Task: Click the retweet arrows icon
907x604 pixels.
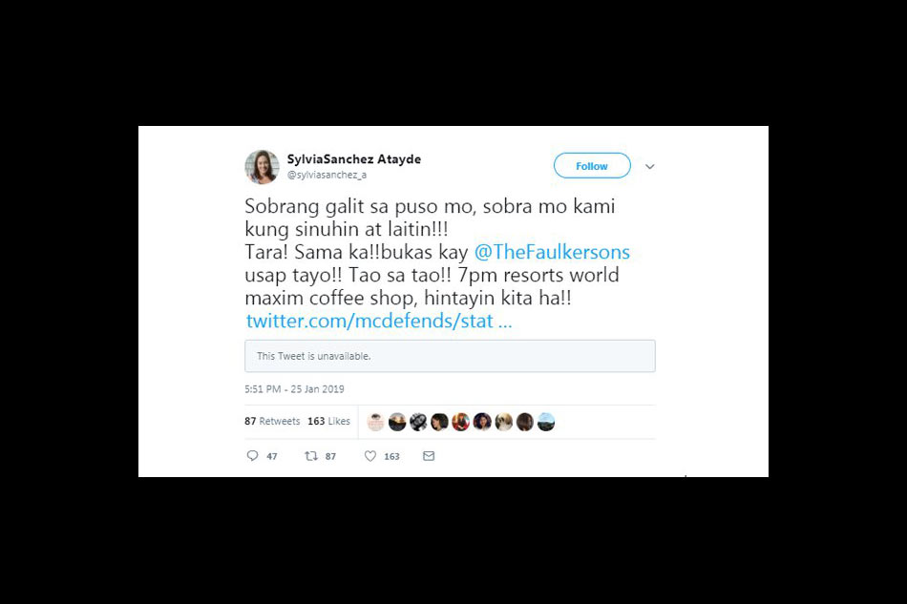Action: tap(311, 456)
